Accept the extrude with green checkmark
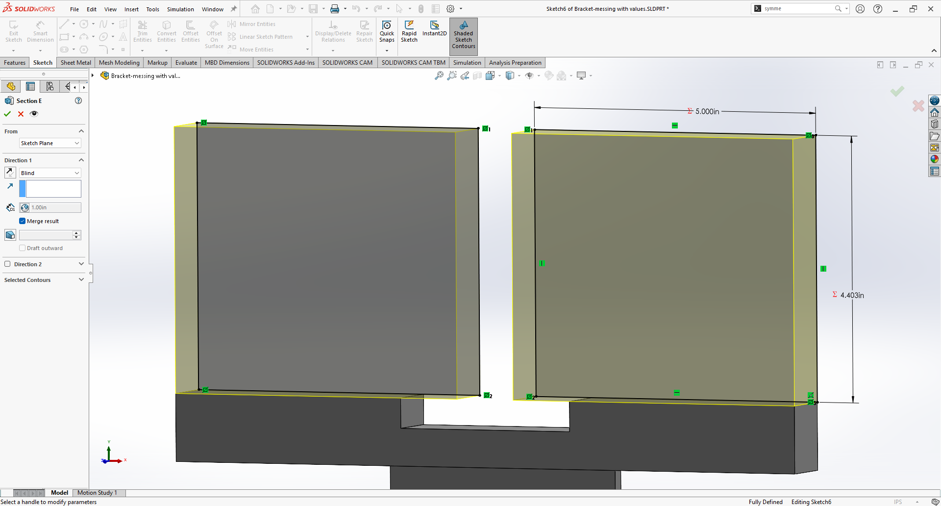The image size is (941, 506). 7,114
